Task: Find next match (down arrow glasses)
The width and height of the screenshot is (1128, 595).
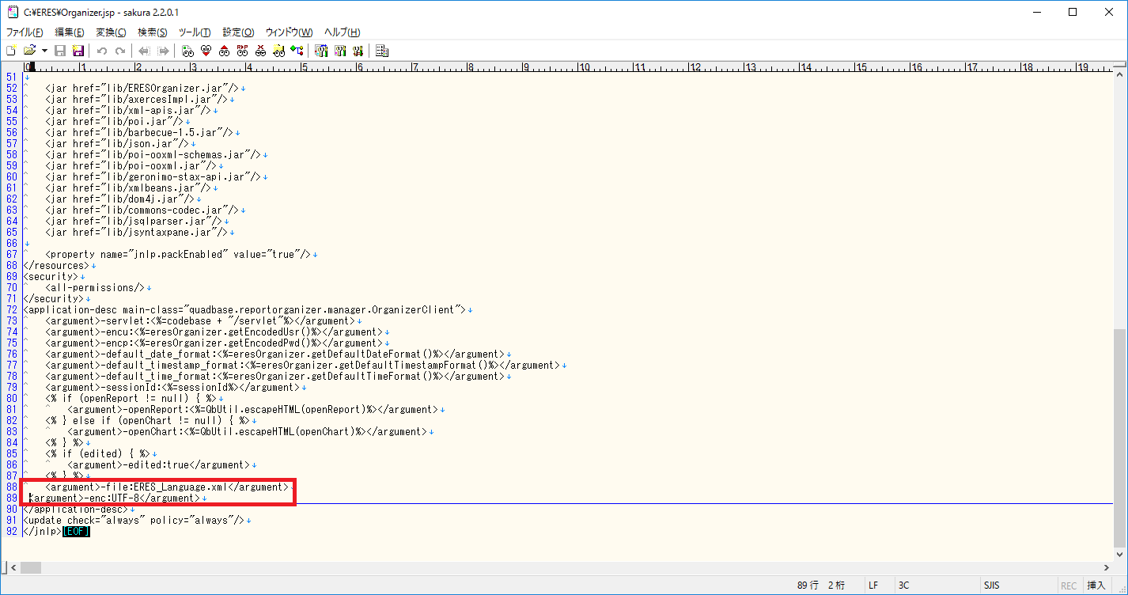Action: tap(206, 51)
